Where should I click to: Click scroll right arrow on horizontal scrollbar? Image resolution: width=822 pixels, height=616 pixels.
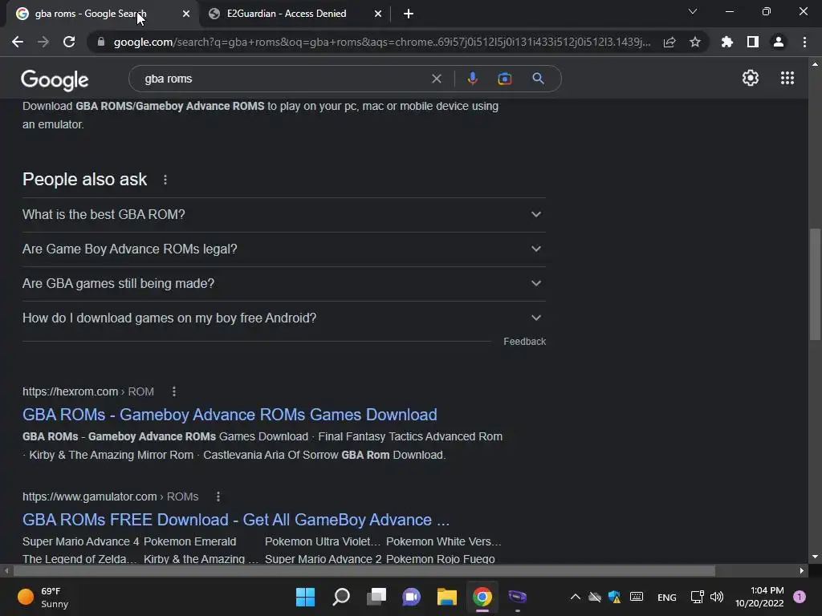[x=802, y=570]
